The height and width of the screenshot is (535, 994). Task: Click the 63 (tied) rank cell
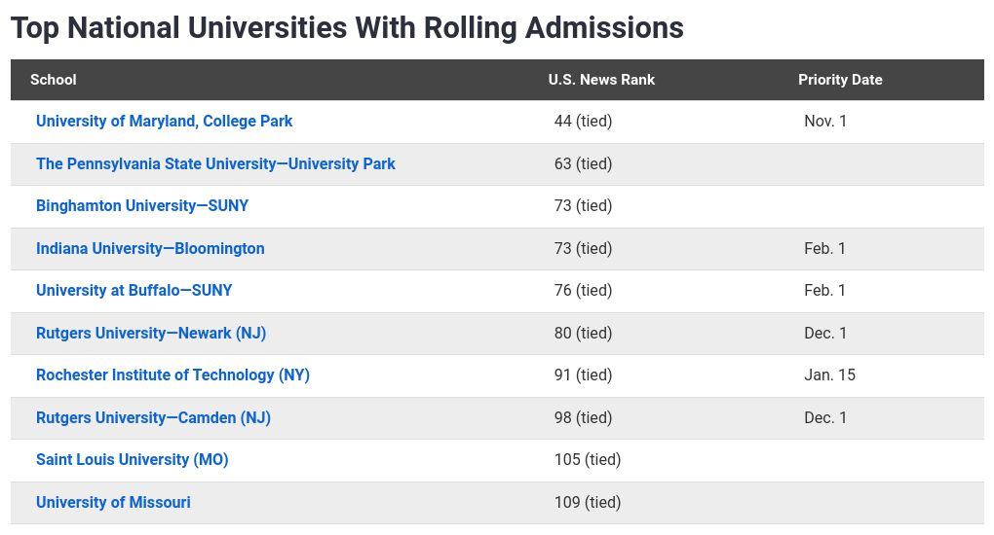[583, 163]
